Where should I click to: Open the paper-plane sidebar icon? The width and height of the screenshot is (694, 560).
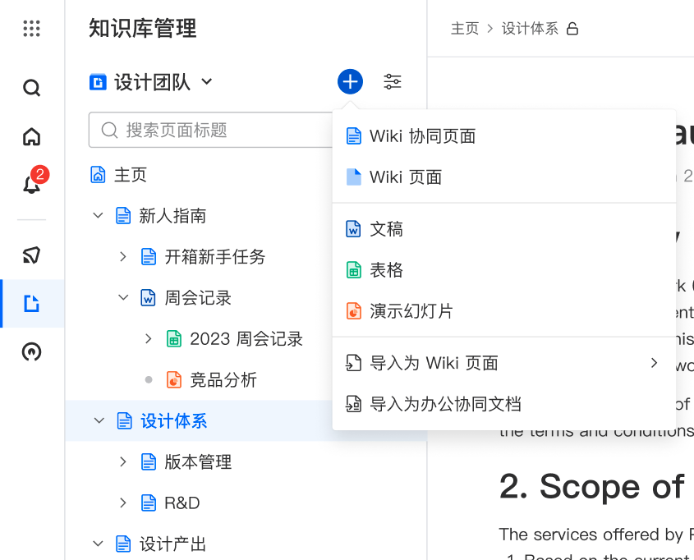pos(31,255)
